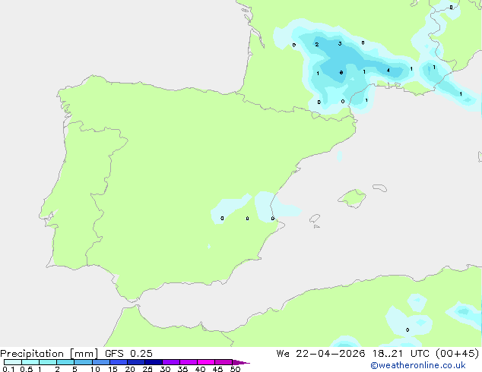Viewport: 482px width, 372px height.
Task: Click the legend value '0.1'
Action: (8, 369)
